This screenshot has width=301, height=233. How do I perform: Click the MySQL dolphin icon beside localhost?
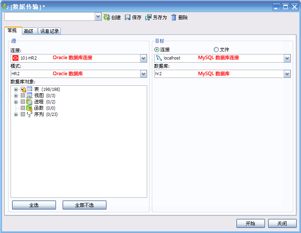click(159, 58)
